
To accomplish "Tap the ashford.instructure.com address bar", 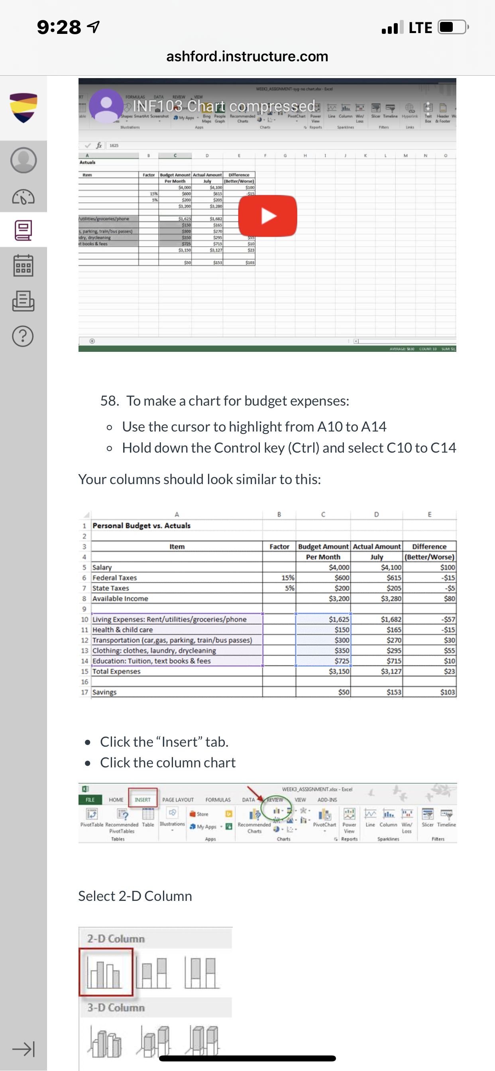I will pyautogui.click(x=247, y=56).
